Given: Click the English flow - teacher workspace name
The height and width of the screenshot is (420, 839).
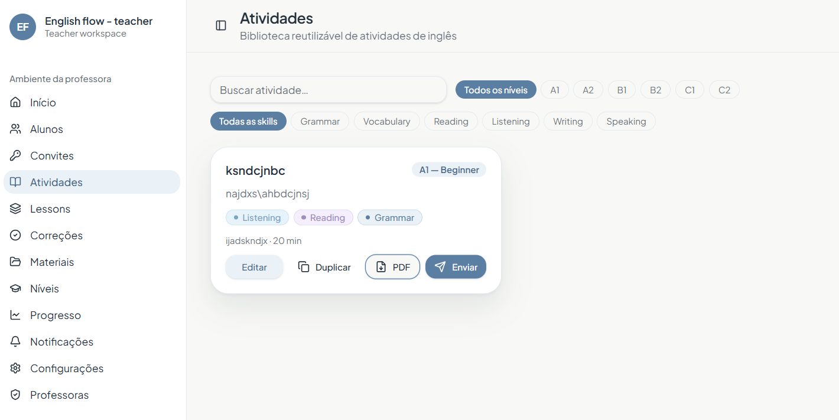Looking at the screenshot, I should point(99,21).
